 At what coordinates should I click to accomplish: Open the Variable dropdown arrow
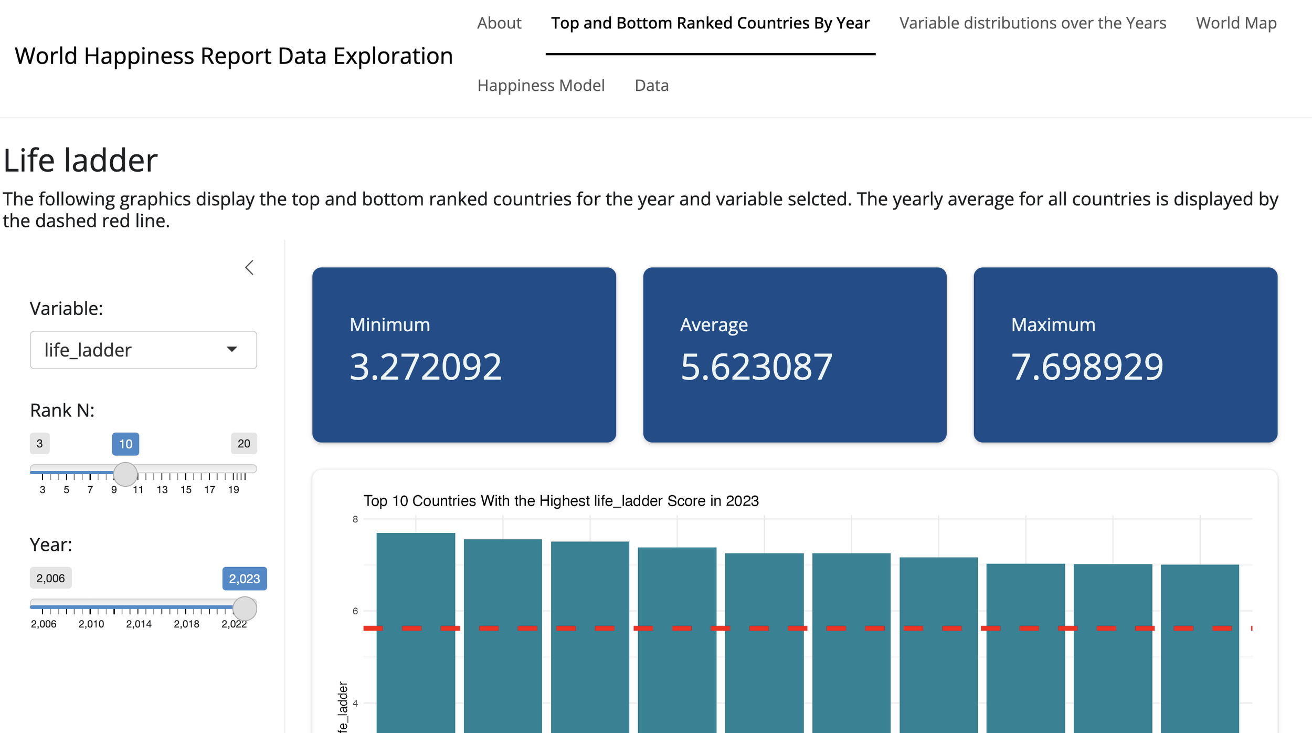pos(231,350)
